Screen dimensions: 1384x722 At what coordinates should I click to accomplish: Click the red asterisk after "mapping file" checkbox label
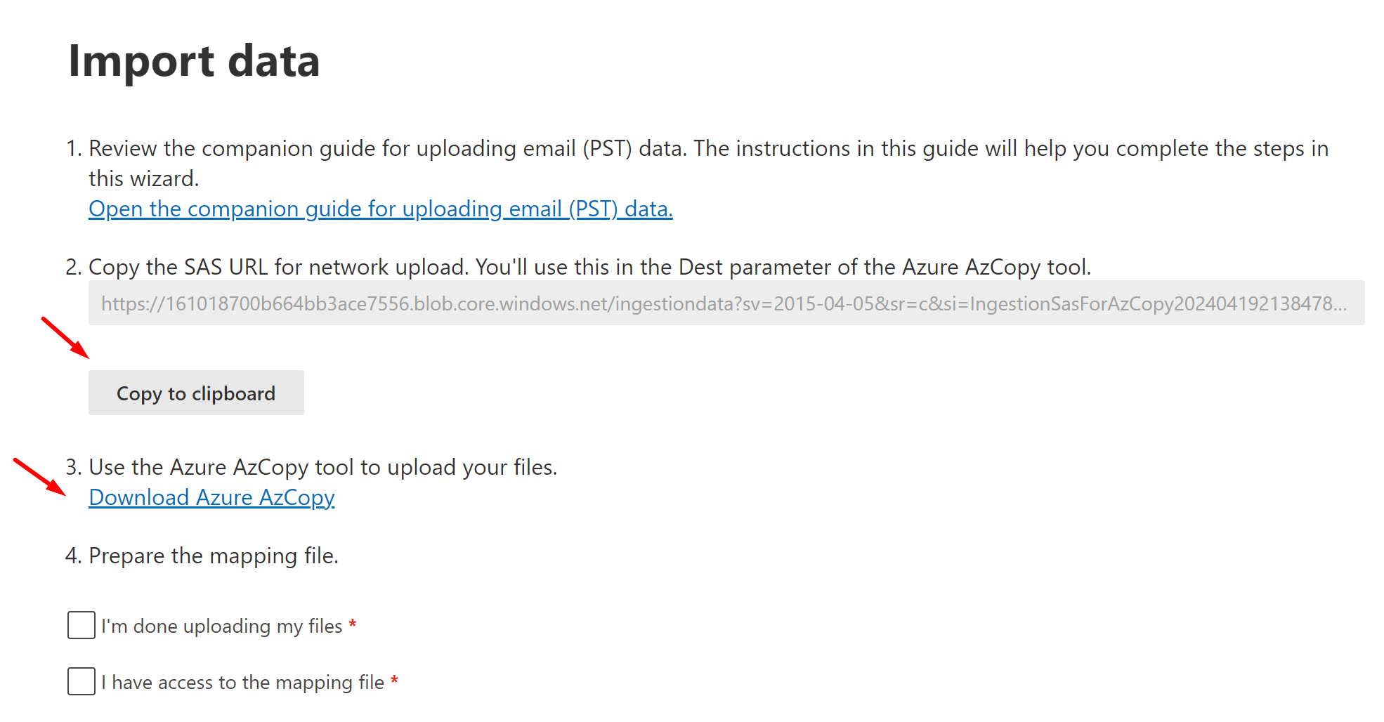395,680
